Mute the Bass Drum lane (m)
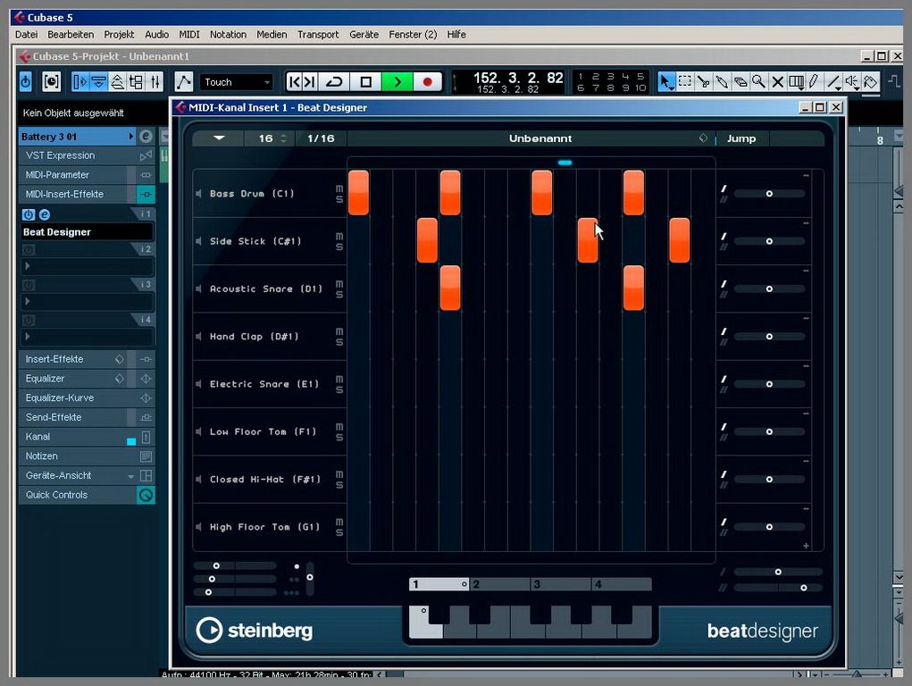The width and height of the screenshot is (912, 686). tap(339, 188)
